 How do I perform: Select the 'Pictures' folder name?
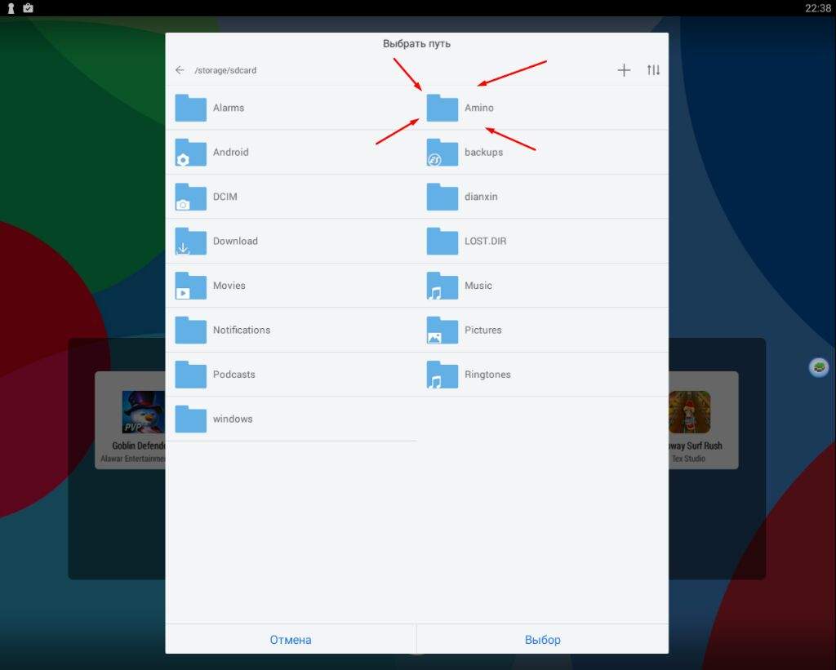(x=483, y=330)
